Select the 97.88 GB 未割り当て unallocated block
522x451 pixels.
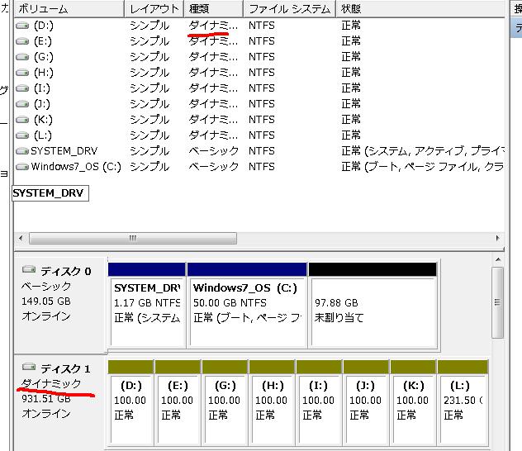373,306
